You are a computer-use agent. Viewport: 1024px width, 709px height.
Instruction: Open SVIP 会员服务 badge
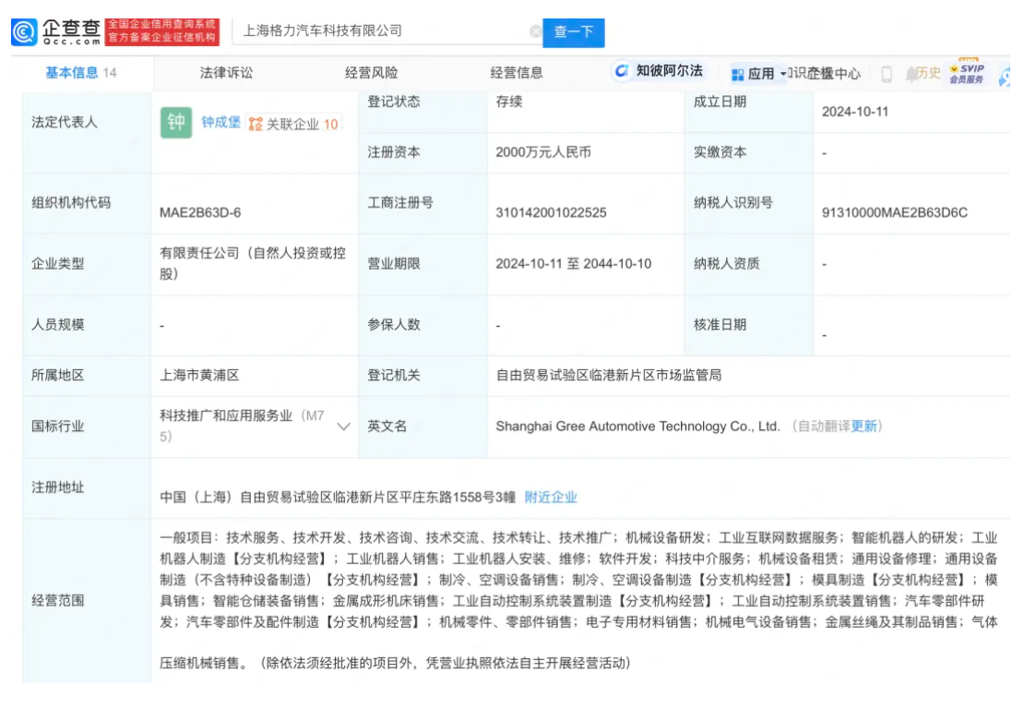click(x=967, y=73)
